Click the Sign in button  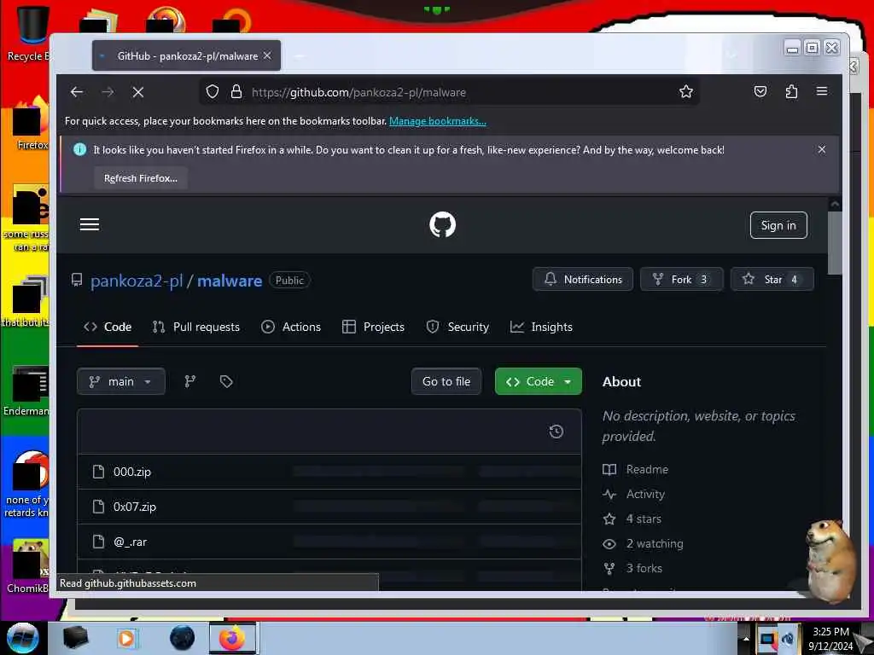point(778,225)
